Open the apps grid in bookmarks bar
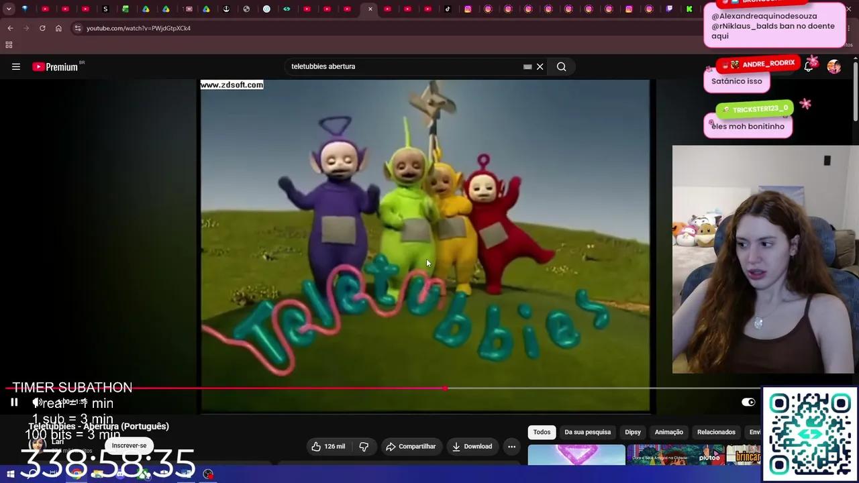Image resolution: width=859 pixels, height=483 pixels. [9, 45]
